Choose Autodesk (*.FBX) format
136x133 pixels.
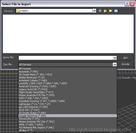[x=67, y=71]
